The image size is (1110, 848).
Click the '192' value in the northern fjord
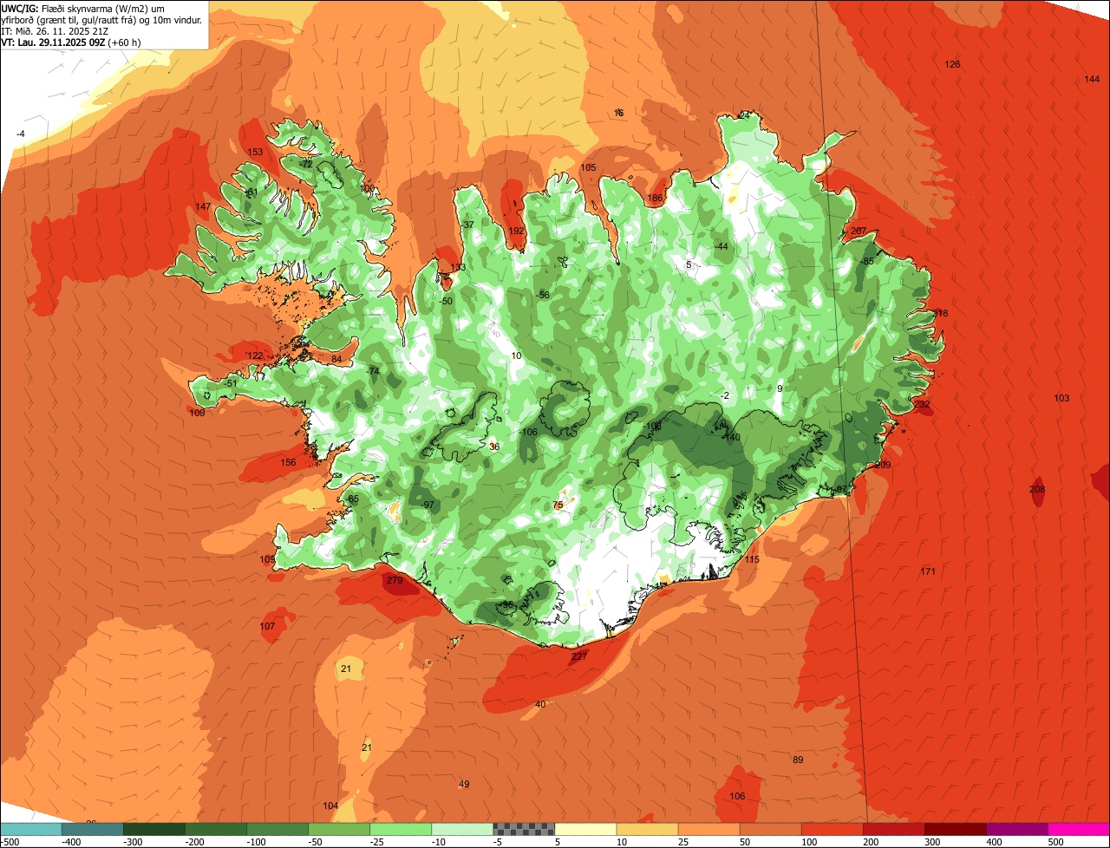516,232
